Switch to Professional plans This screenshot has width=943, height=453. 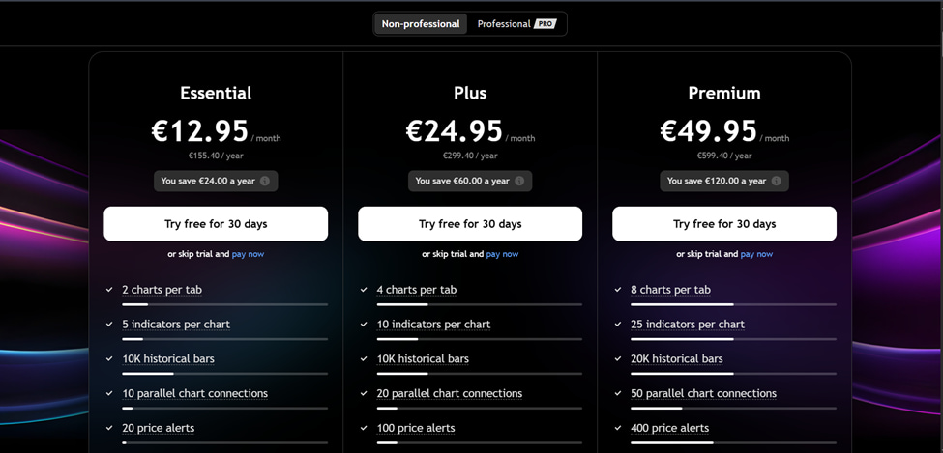pyautogui.click(x=516, y=24)
